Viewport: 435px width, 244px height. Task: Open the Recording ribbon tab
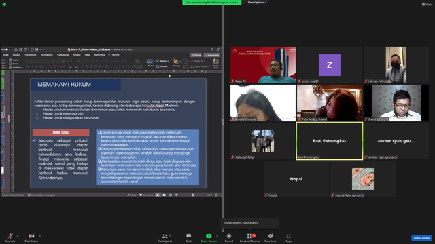coord(99,55)
